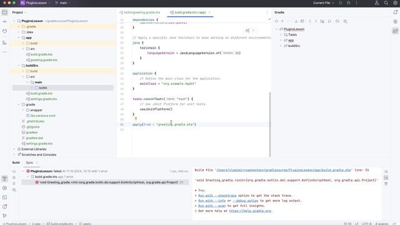Select settings.gradle.kts under buildSrc
The image size is (400, 225).
tap(43, 99)
